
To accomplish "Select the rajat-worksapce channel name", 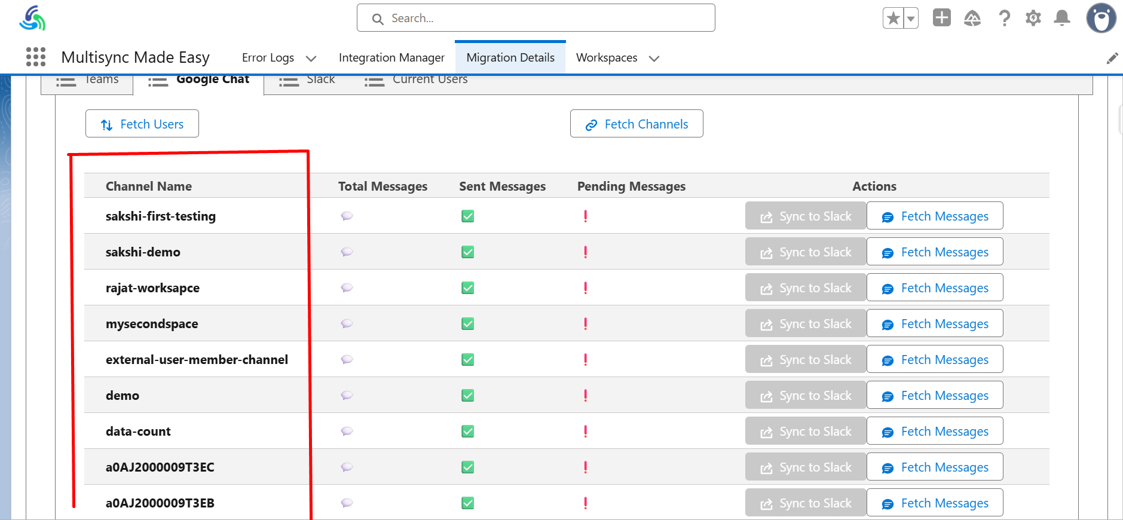I will (x=152, y=287).
